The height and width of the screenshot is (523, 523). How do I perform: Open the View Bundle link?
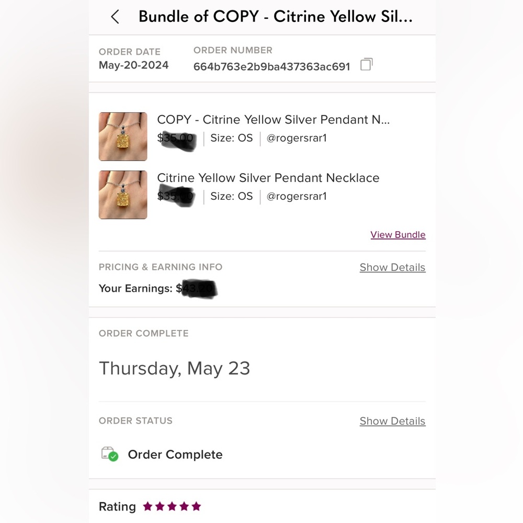[x=398, y=235]
